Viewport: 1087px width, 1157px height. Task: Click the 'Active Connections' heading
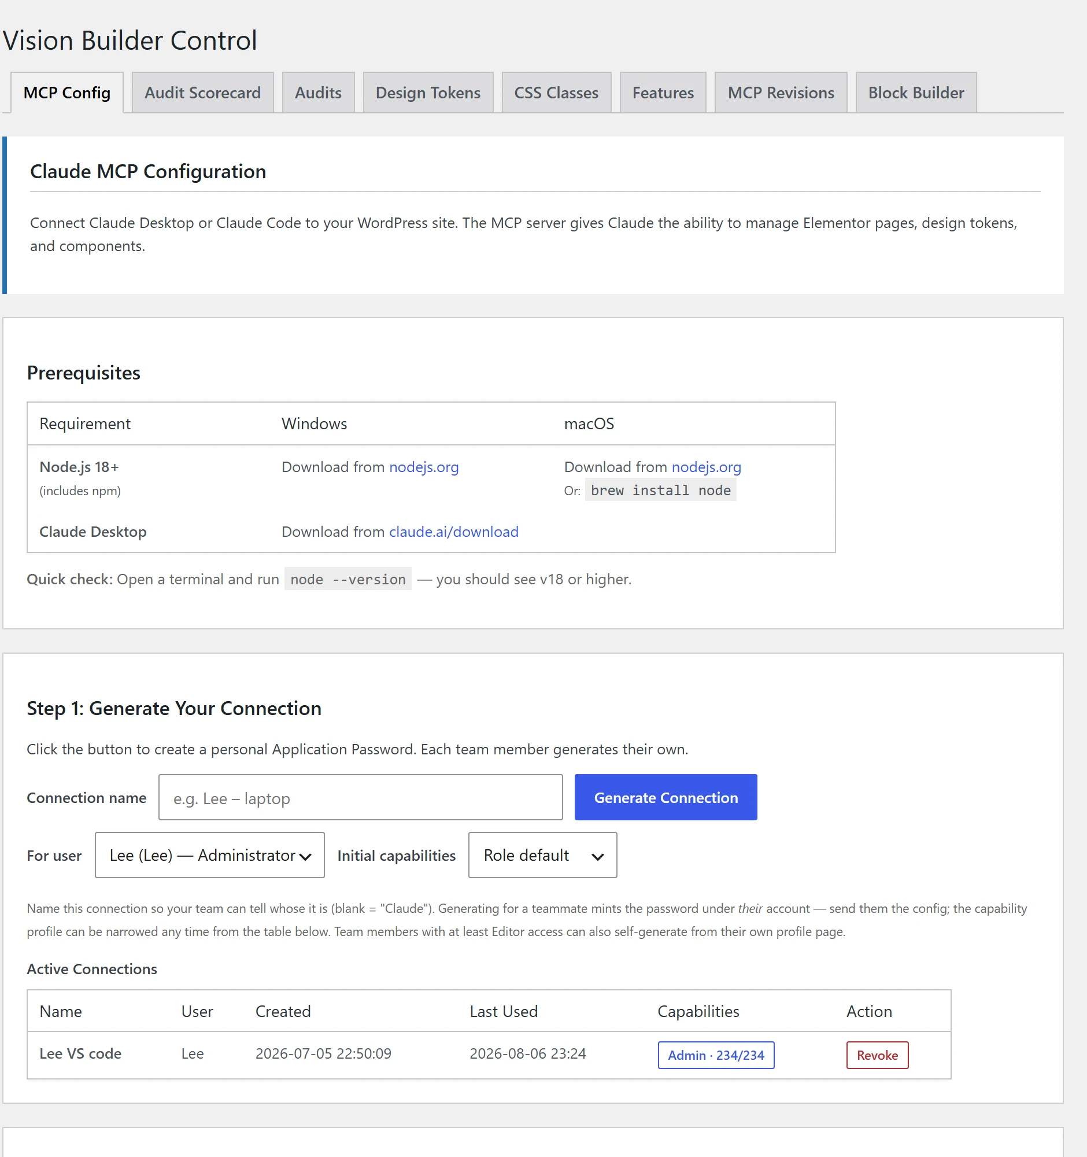[x=92, y=969]
